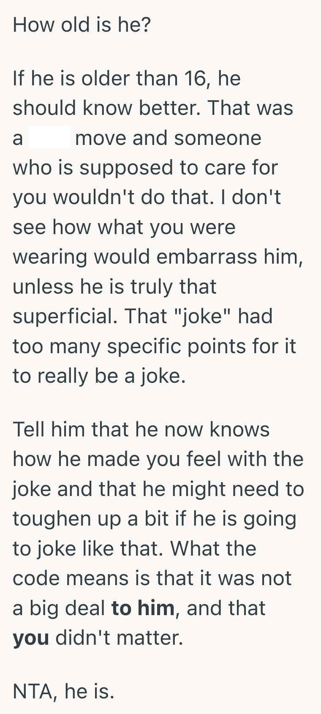Click the phrase "Tell him that he now knows"

[x=141, y=430]
